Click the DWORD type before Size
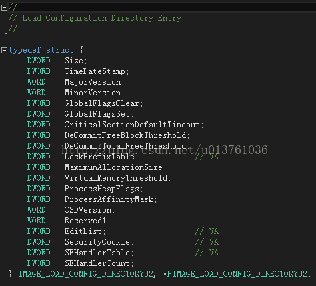 (39, 61)
